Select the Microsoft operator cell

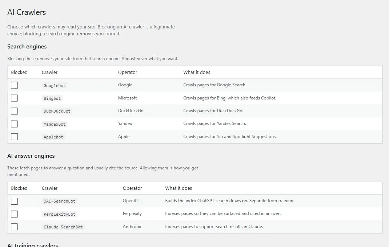[x=127, y=98]
